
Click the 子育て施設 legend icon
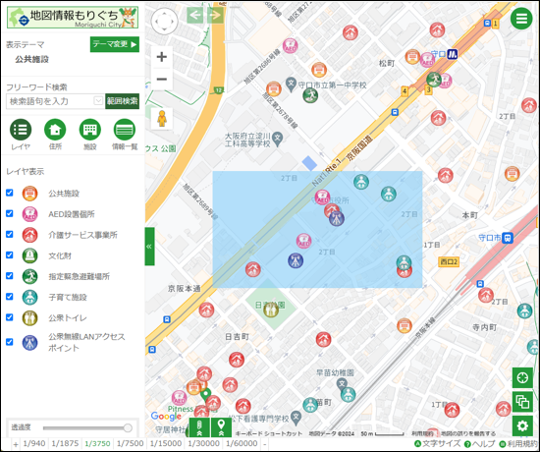tap(30, 297)
